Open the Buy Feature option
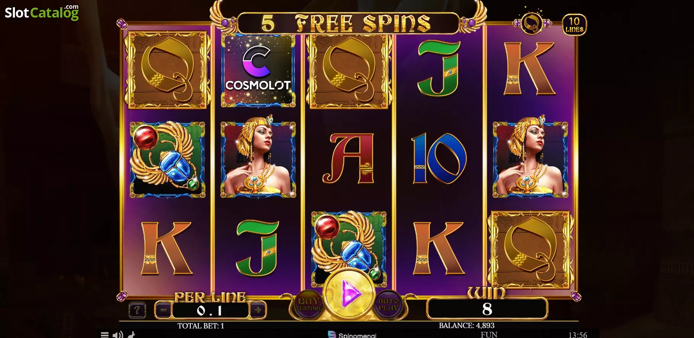 [309, 304]
